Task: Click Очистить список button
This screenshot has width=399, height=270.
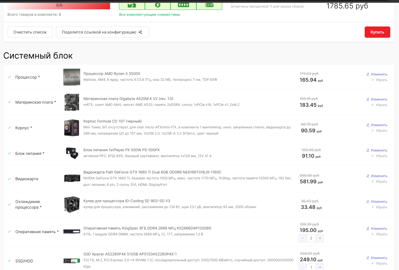Action: pos(30,32)
